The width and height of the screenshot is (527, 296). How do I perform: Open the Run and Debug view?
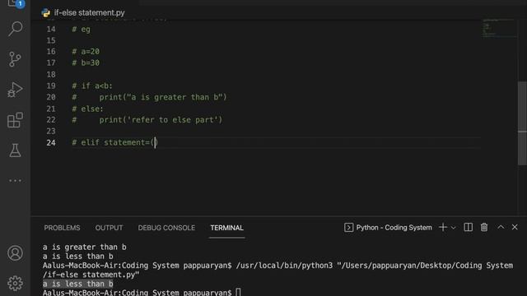(15, 90)
